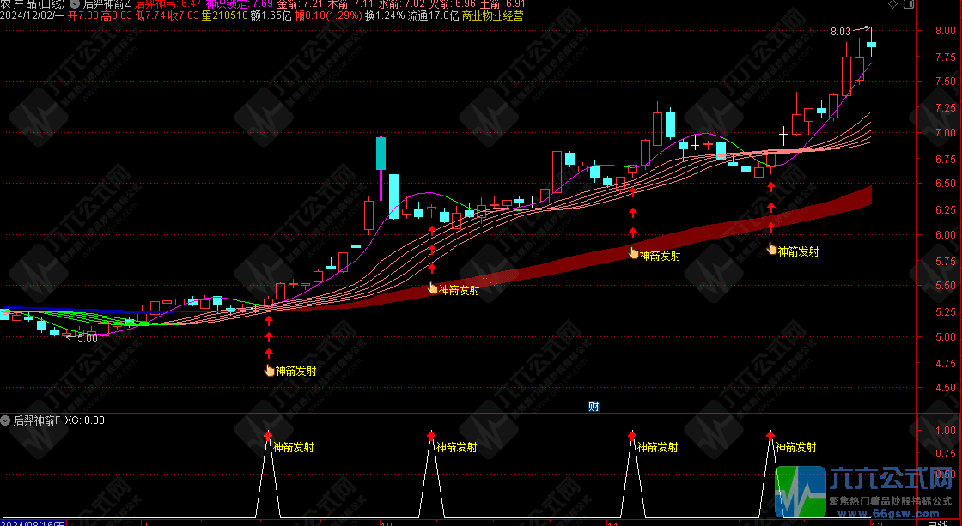Expand the 后羿神箭F sub-indicator dropdown
Screen dimensions: 962x526
click(x=6, y=420)
